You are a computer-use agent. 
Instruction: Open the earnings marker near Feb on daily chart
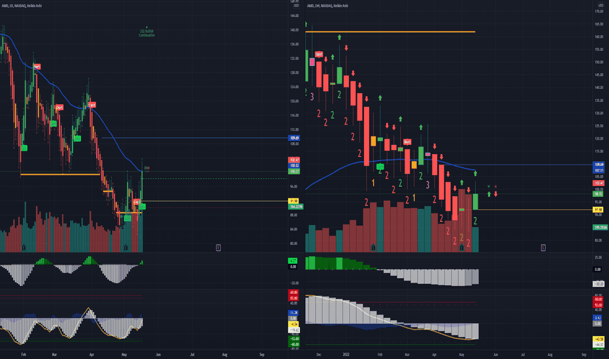tap(24, 247)
